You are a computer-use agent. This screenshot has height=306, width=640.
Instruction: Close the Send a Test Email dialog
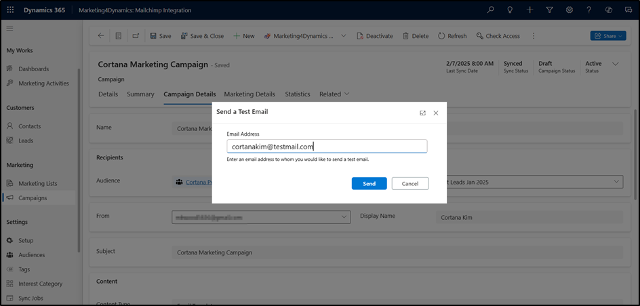point(435,113)
